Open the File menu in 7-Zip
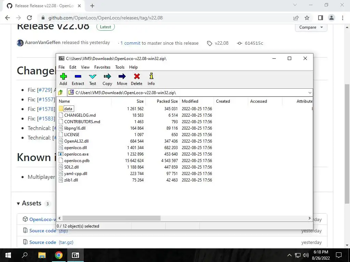The image size is (350, 262). [x=62, y=67]
